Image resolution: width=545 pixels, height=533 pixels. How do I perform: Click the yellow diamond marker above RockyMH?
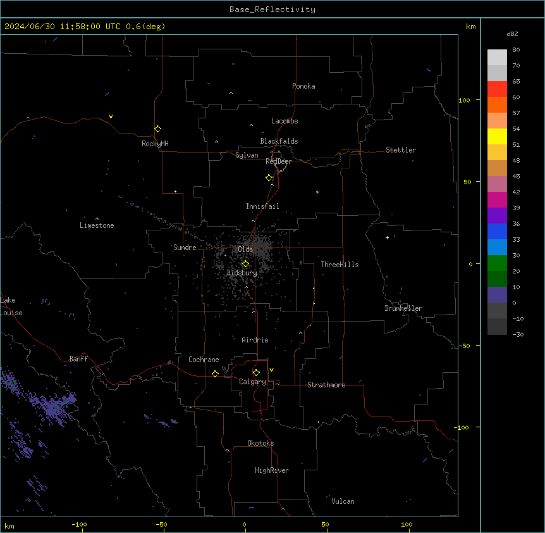(157, 129)
